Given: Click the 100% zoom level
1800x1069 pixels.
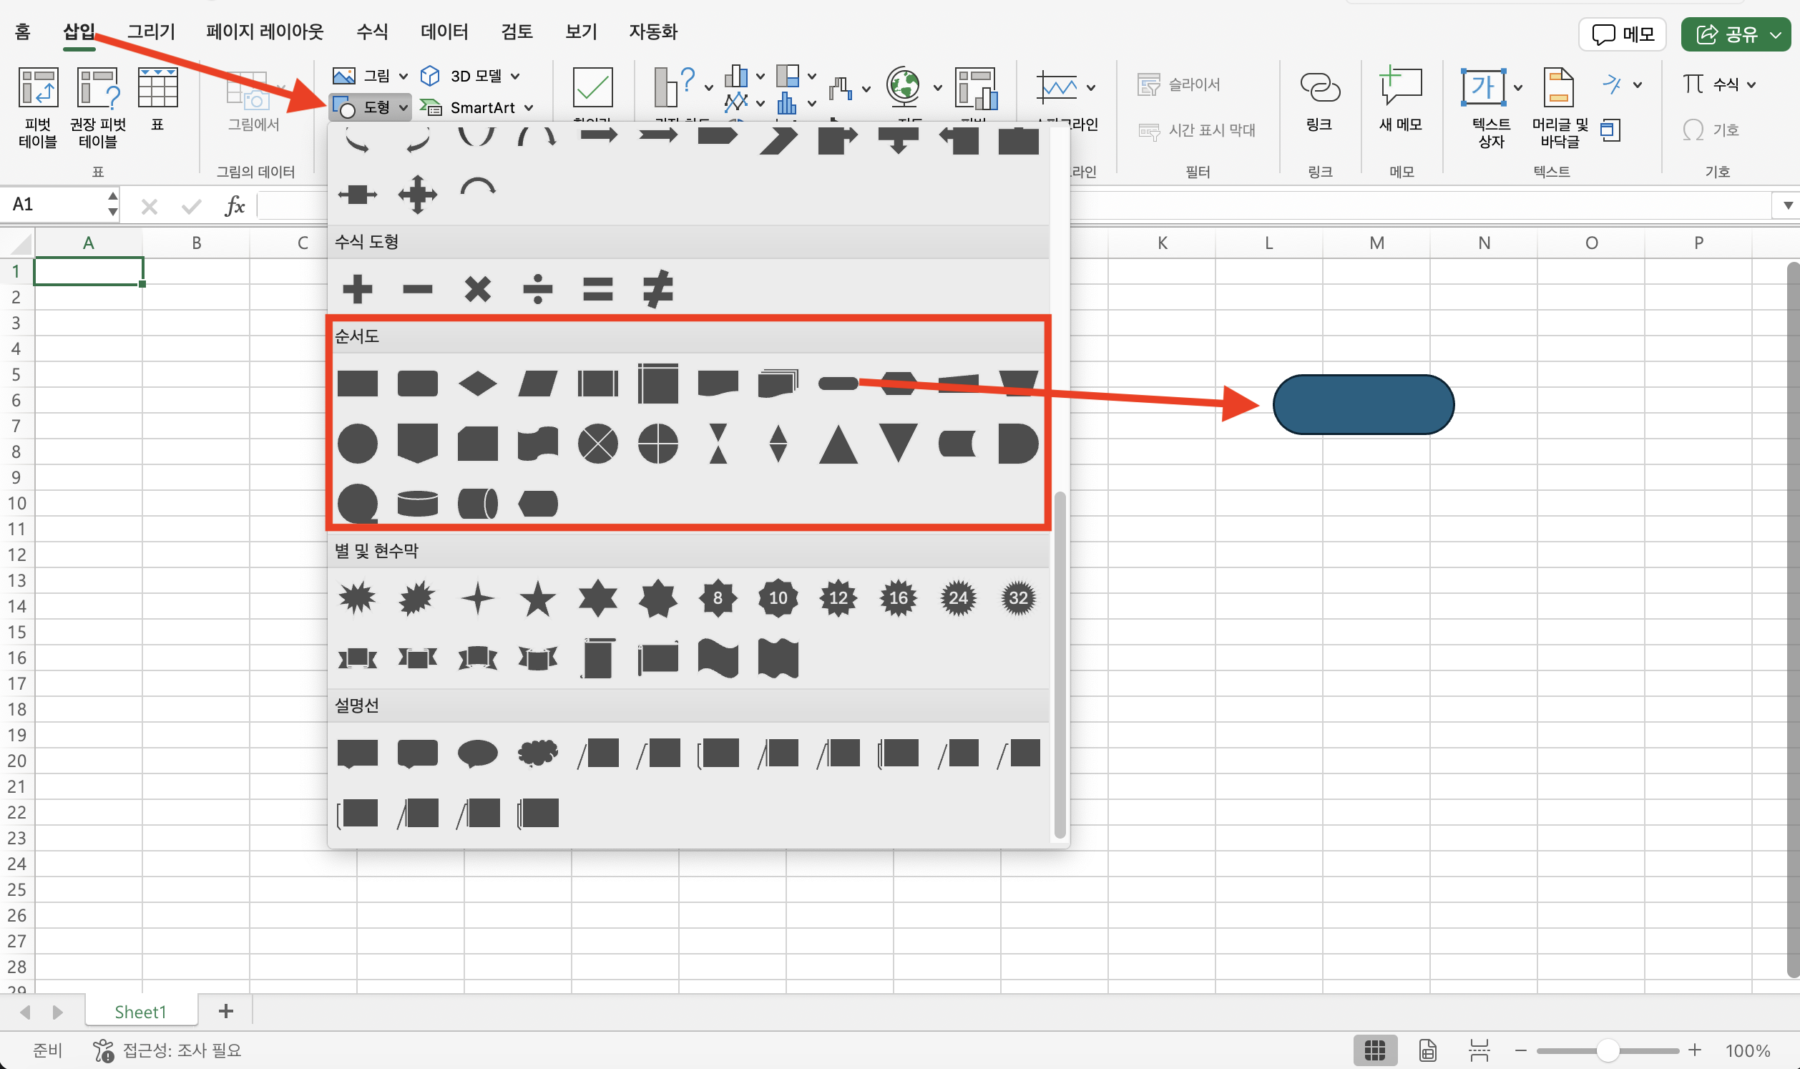Looking at the screenshot, I should 1748,1050.
